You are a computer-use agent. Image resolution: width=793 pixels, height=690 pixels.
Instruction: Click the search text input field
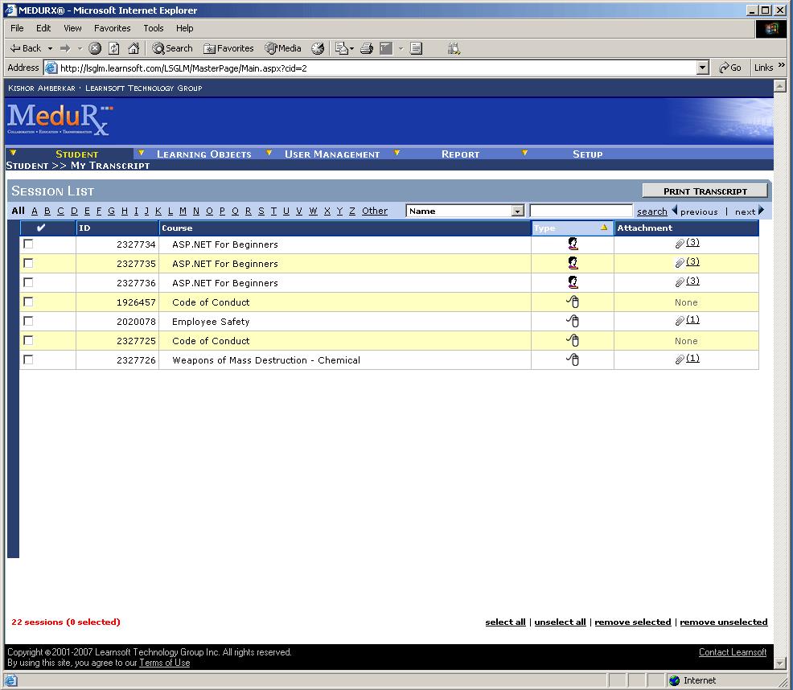click(581, 211)
